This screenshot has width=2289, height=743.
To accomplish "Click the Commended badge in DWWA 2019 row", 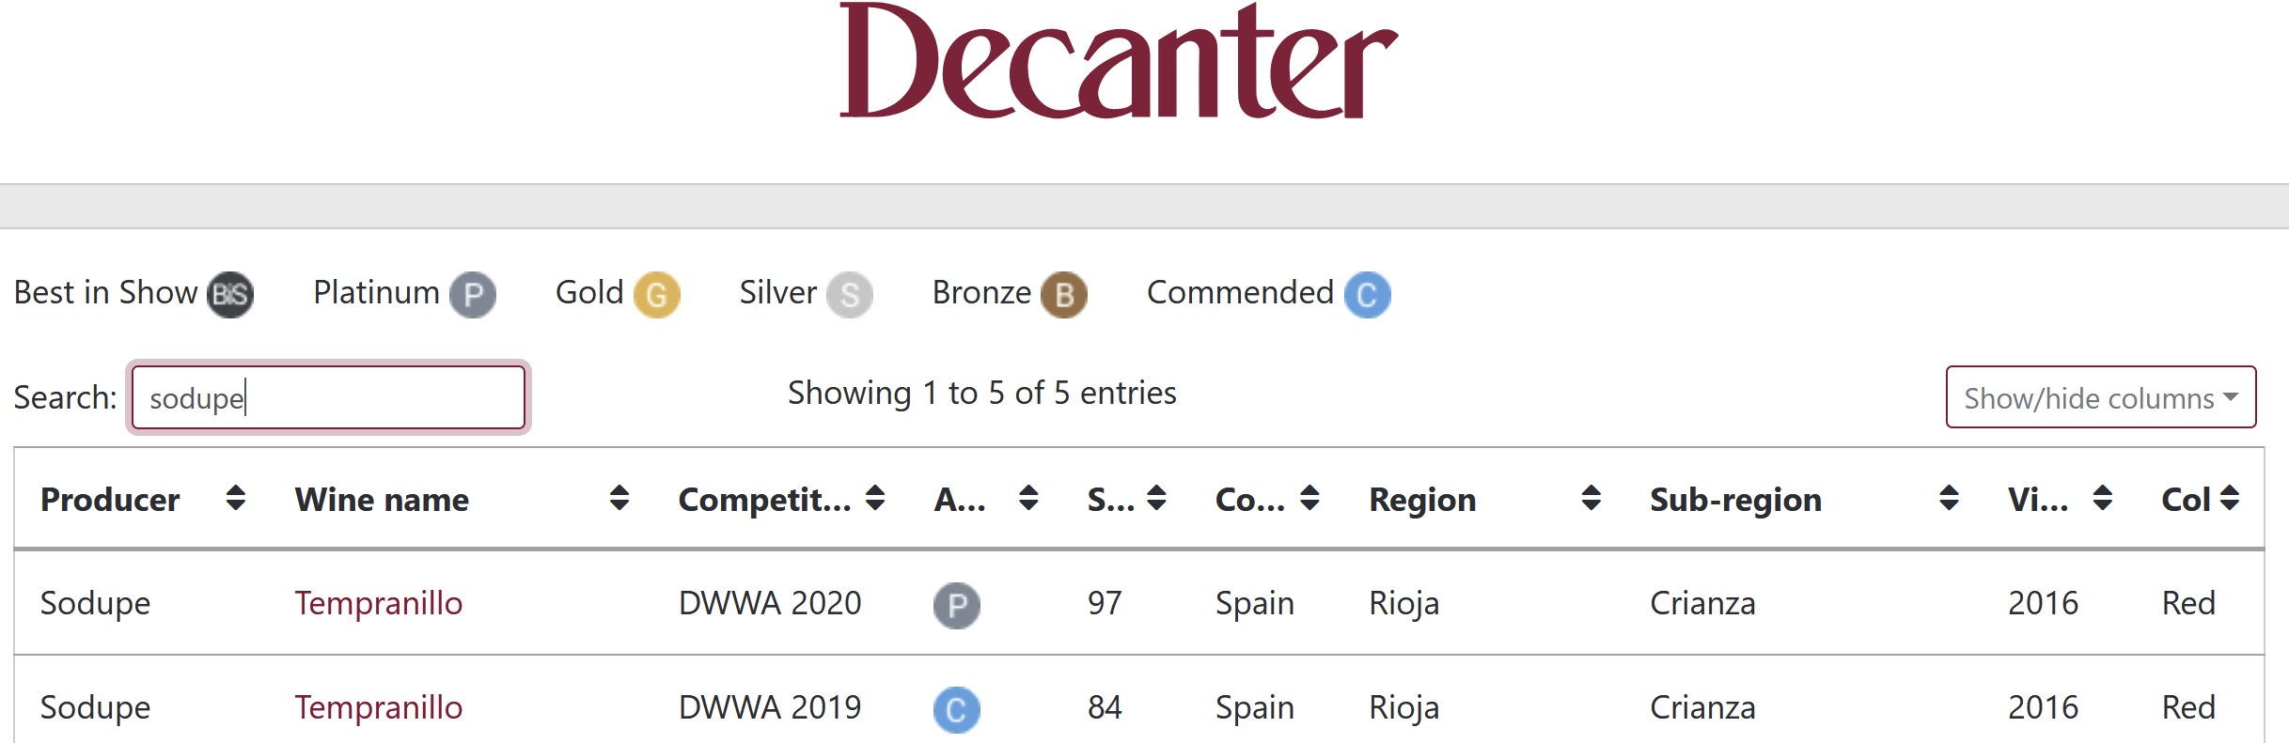I will [x=957, y=709].
